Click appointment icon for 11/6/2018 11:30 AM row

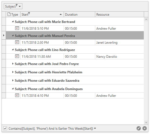click(17, 56)
